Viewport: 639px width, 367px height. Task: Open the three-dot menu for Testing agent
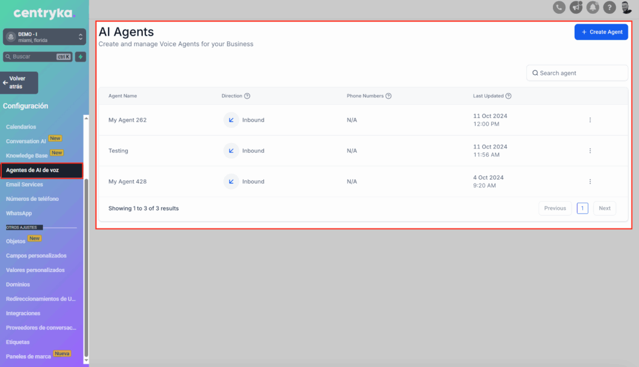590,150
